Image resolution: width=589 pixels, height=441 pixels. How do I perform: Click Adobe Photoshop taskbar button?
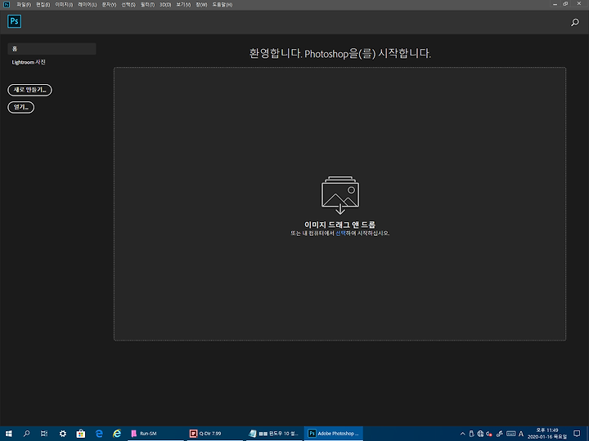pyautogui.click(x=334, y=434)
